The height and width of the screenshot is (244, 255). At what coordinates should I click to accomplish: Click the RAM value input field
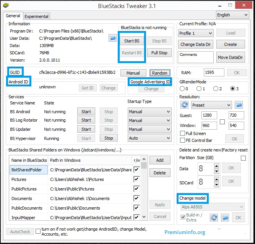[214, 72]
